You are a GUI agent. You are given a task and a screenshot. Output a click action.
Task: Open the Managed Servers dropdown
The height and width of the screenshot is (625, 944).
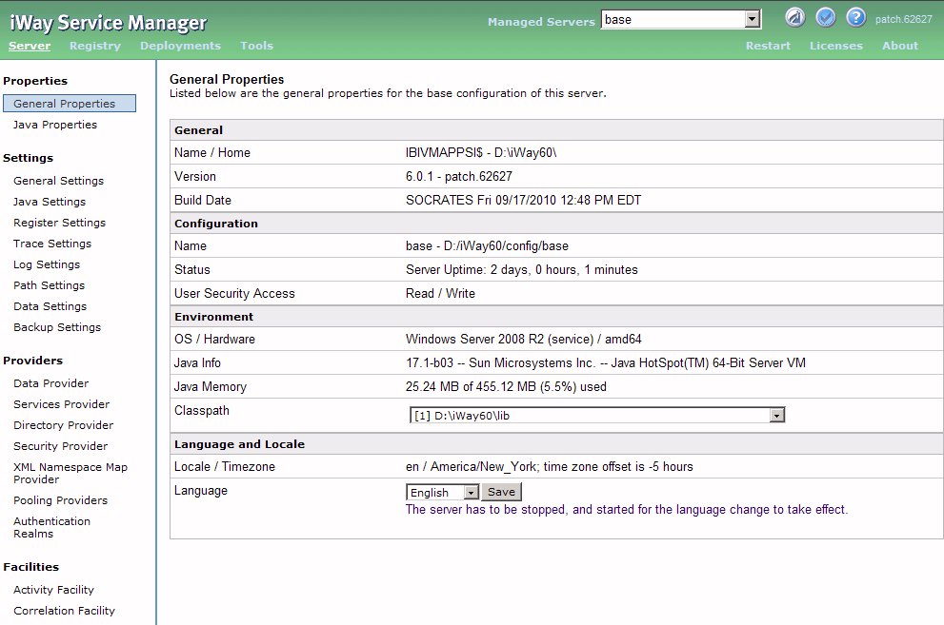(681, 19)
